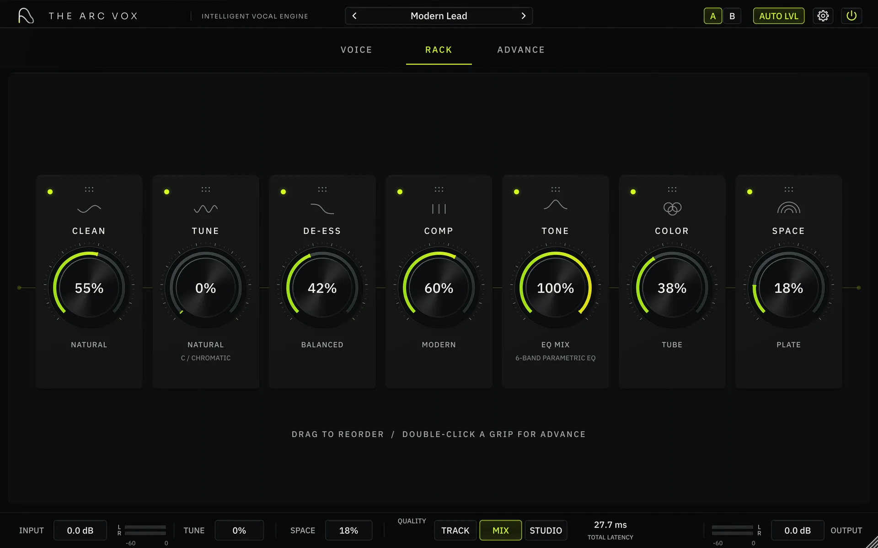Open CLEAN mode selector showing NATURAL
Viewport: 878px width, 548px height.
89,345
